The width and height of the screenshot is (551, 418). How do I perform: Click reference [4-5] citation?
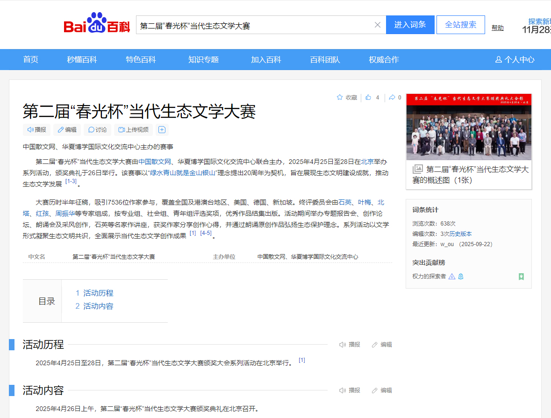(206, 233)
